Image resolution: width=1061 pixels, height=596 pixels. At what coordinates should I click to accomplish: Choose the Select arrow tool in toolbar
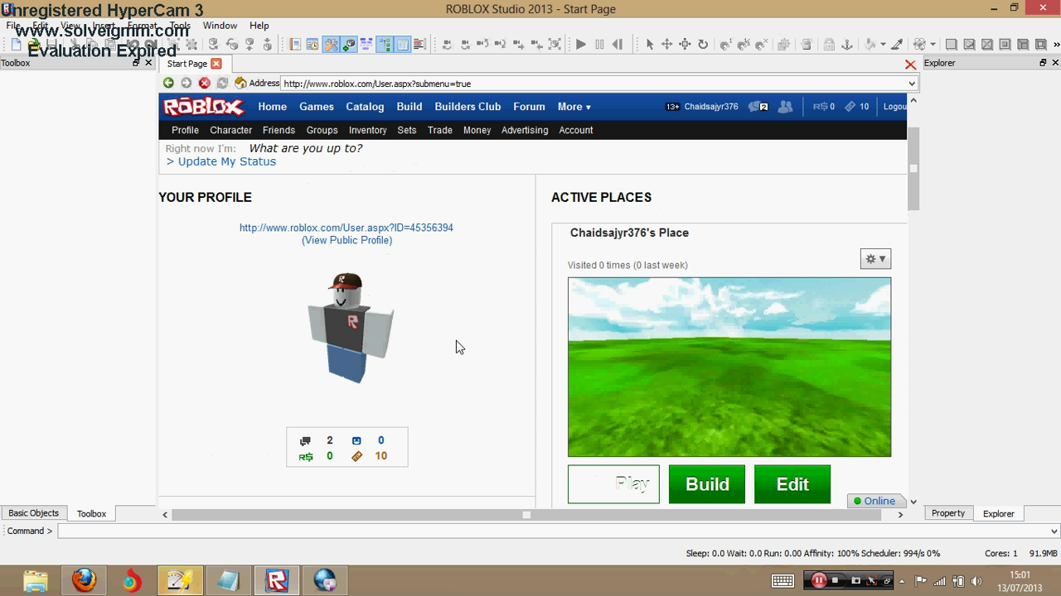click(x=649, y=45)
